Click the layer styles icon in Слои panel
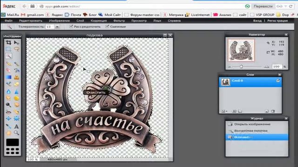Viewport: 298px width, 167px height. coord(240,111)
